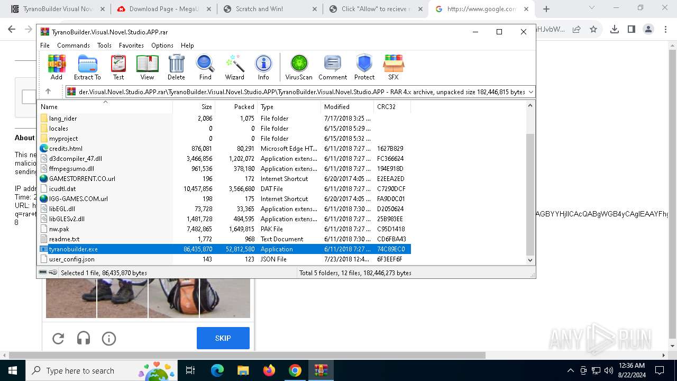Show hidden system tray icons
Screen dimensions: 677x381
(570, 370)
